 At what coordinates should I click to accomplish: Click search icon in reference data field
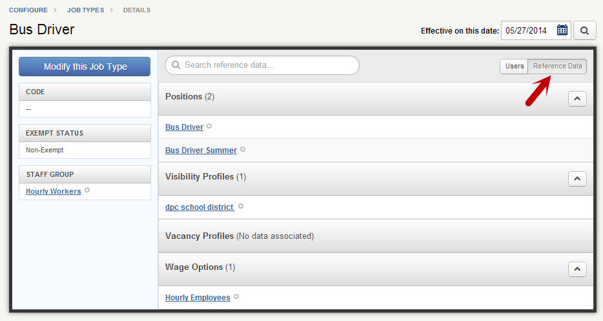[176, 65]
